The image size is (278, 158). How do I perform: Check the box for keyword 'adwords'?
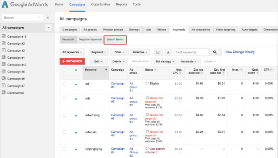[65, 132]
